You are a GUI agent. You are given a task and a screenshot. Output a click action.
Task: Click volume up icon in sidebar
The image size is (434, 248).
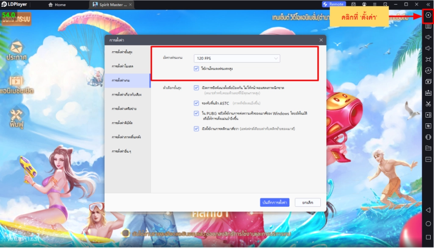(x=428, y=37)
